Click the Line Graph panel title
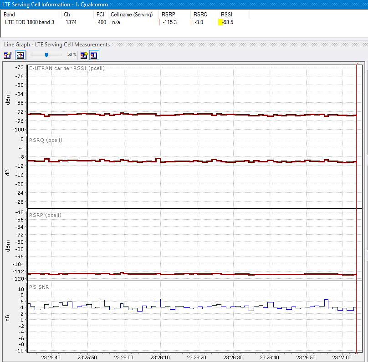Viewport: 368px width, 362px height. [57, 45]
